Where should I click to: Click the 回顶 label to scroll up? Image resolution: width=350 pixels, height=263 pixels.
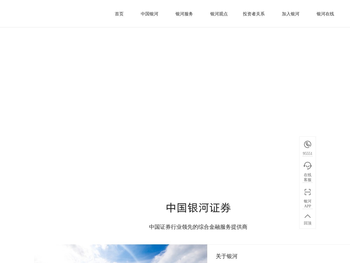[308, 223]
